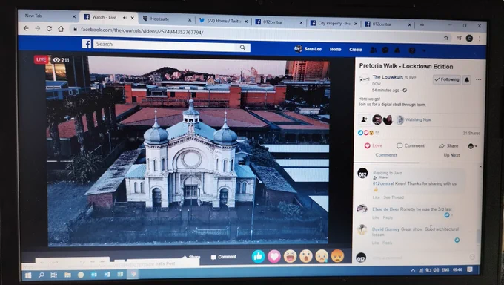Click the browser Back arrow

[x=26, y=28]
